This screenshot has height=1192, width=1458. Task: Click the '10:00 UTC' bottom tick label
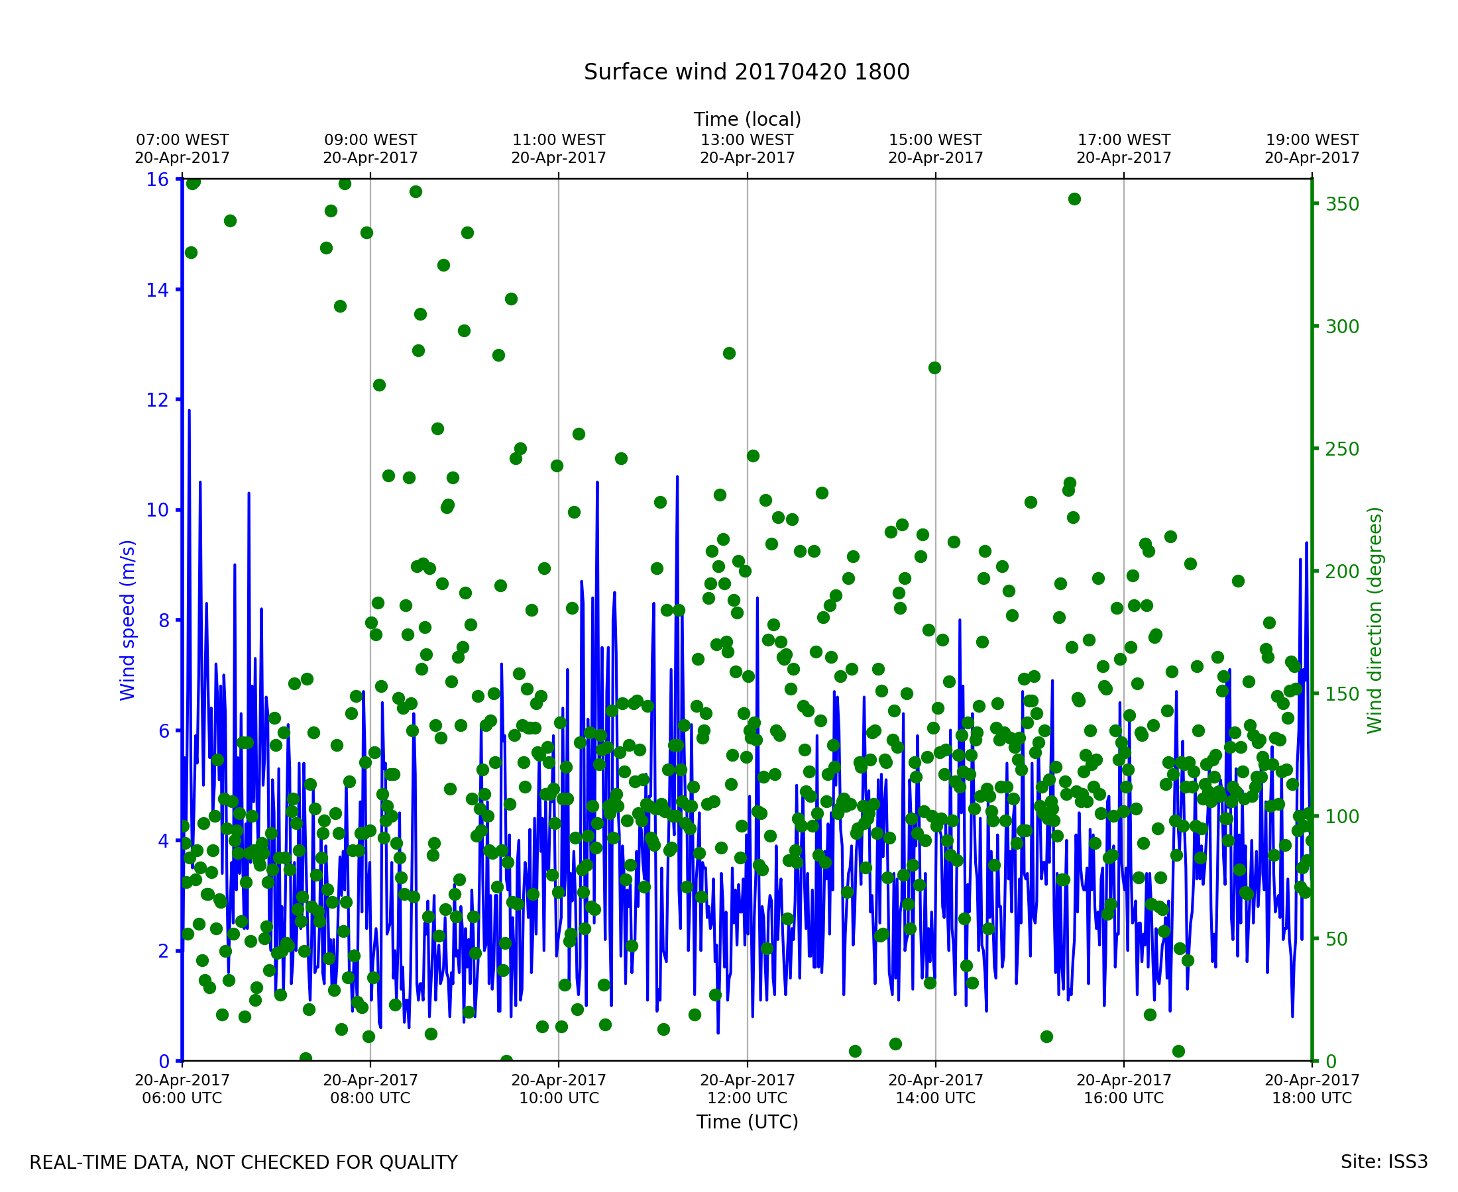tap(559, 1098)
